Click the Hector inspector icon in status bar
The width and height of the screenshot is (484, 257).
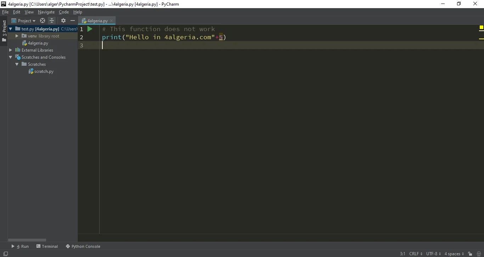(x=478, y=254)
